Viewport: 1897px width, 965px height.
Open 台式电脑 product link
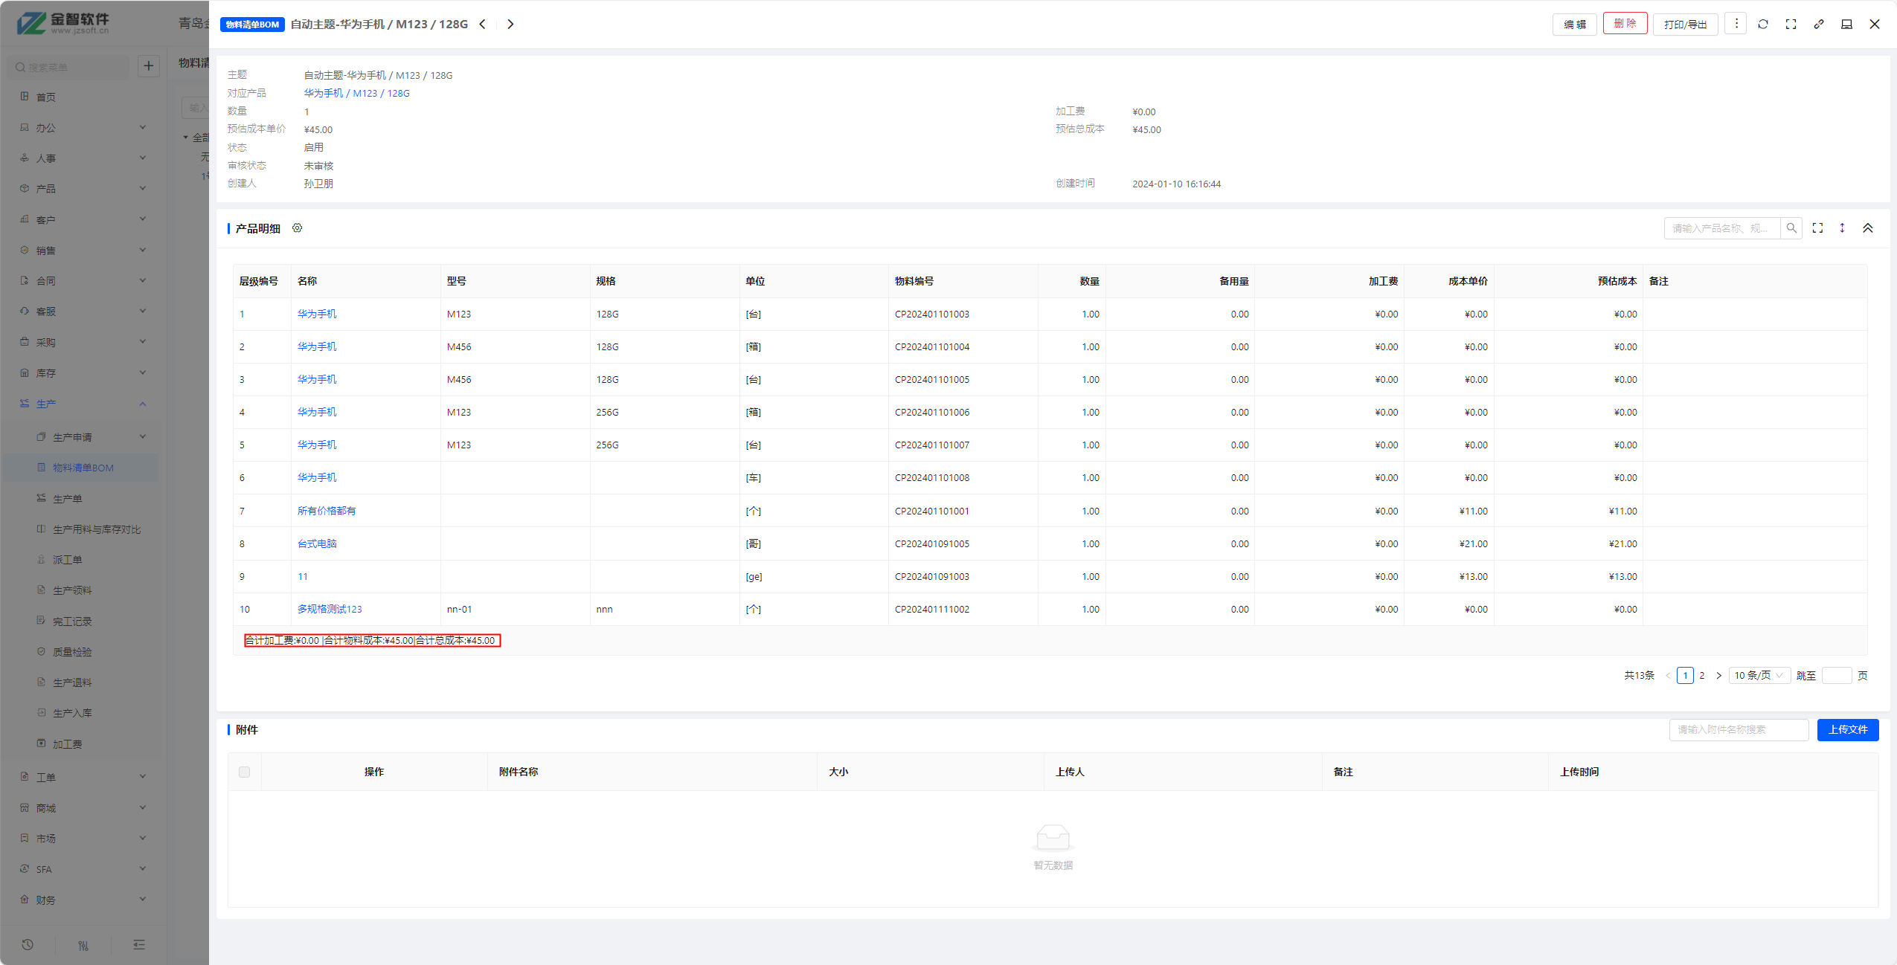[317, 543]
